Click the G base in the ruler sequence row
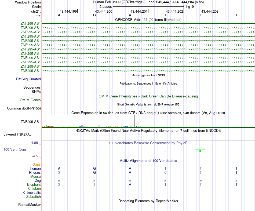The image size is (255, 211). point(94,15)
